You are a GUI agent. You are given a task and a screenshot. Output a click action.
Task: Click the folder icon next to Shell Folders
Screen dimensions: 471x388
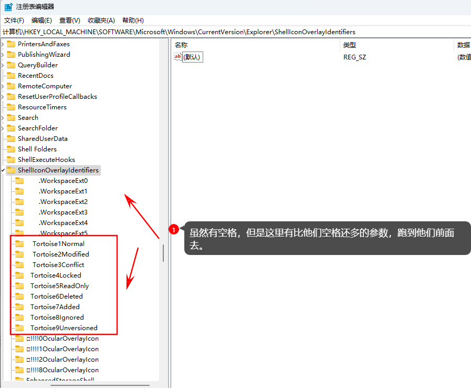pos(11,149)
